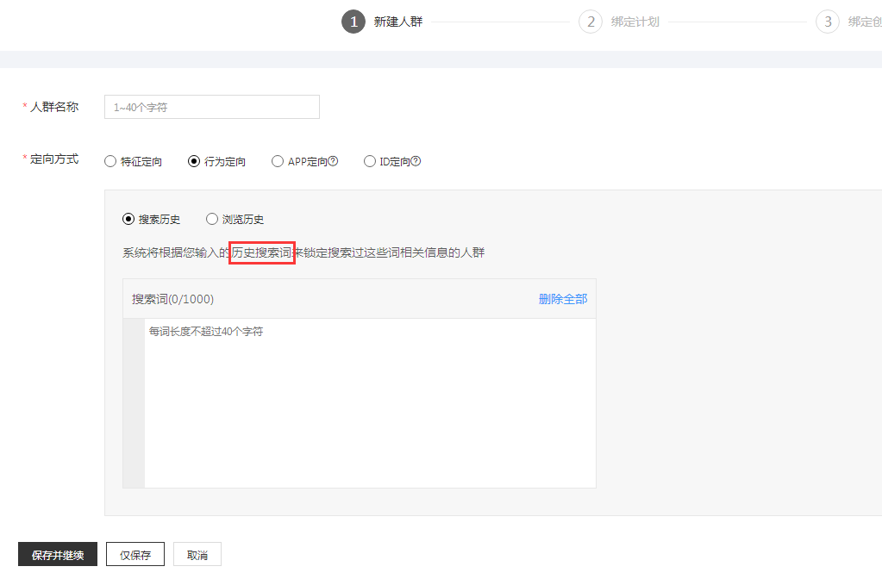Click step 3 circle at top right
This screenshot has height=579, width=882.
point(827,22)
